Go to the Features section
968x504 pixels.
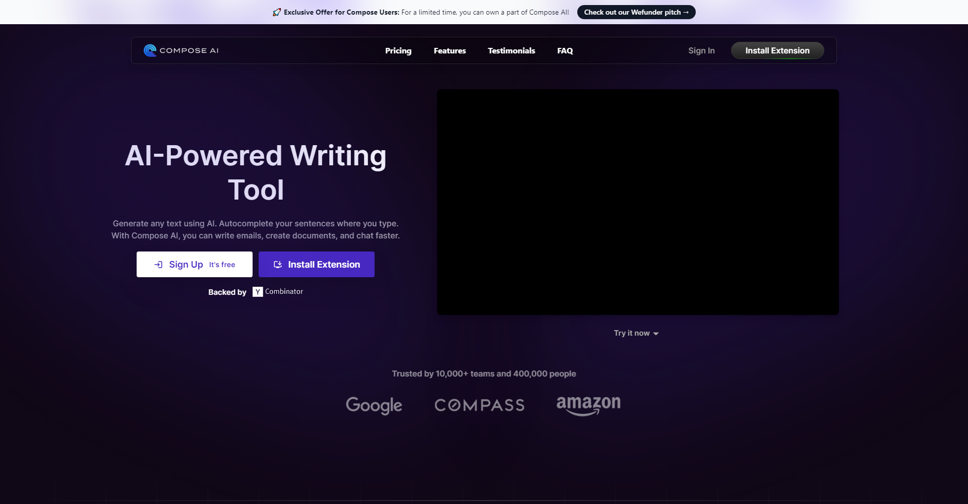click(449, 50)
